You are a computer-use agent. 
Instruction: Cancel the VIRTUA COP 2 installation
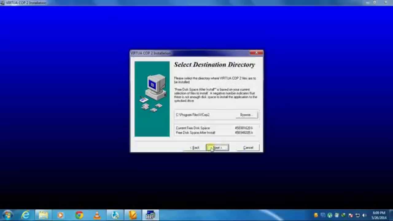(x=248, y=148)
